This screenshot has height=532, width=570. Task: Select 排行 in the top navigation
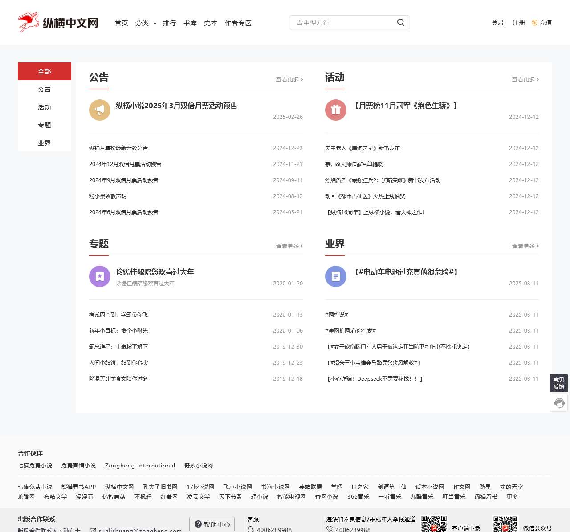point(170,23)
